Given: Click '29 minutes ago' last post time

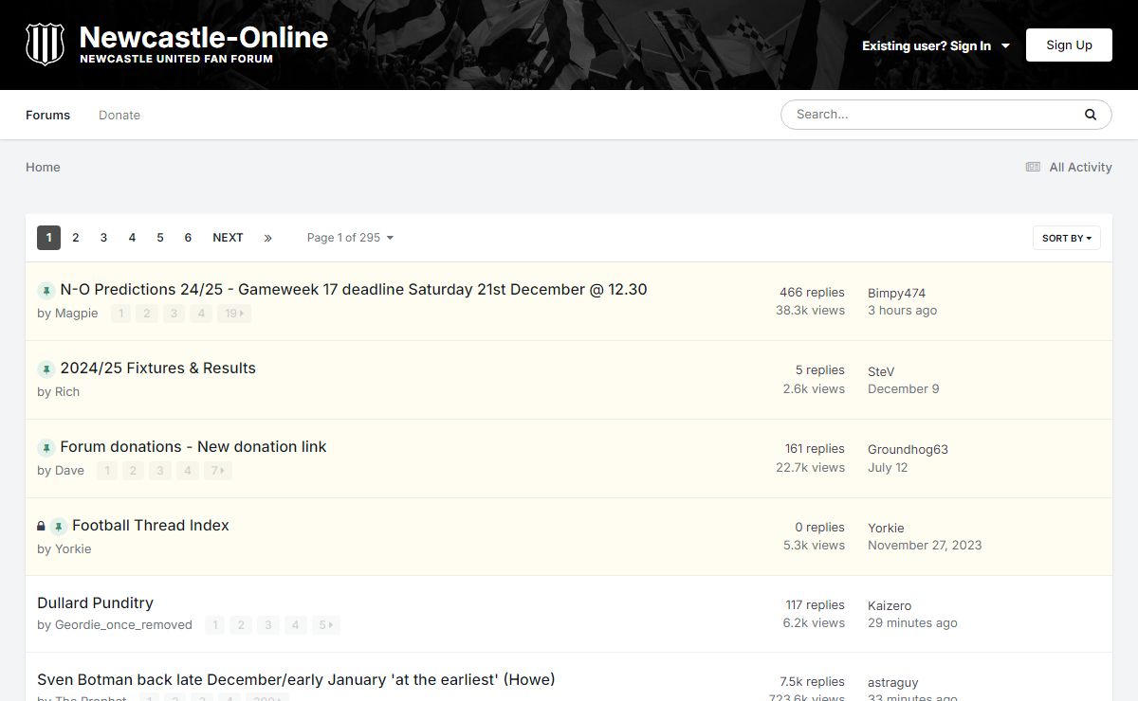Looking at the screenshot, I should point(912,623).
